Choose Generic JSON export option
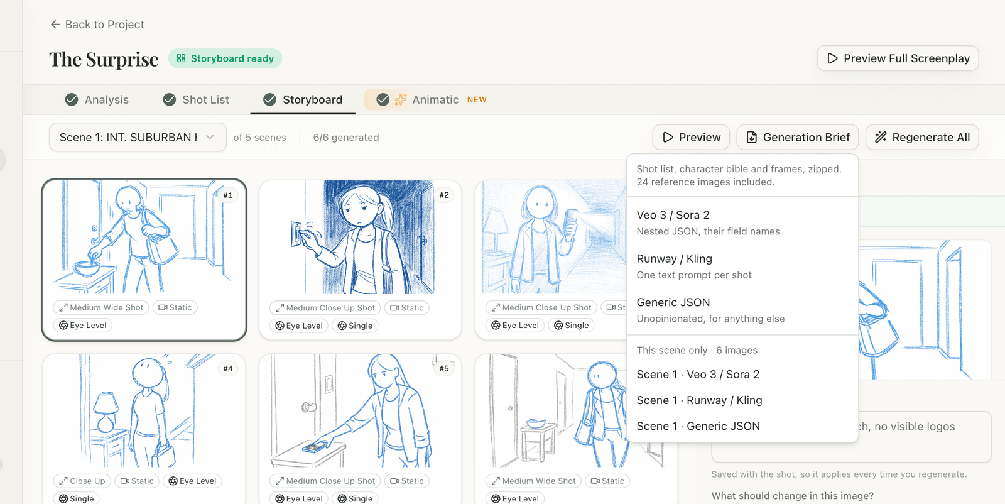Image resolution: width=1005 pixels, height=504 pixels. (x=742, y=310)
